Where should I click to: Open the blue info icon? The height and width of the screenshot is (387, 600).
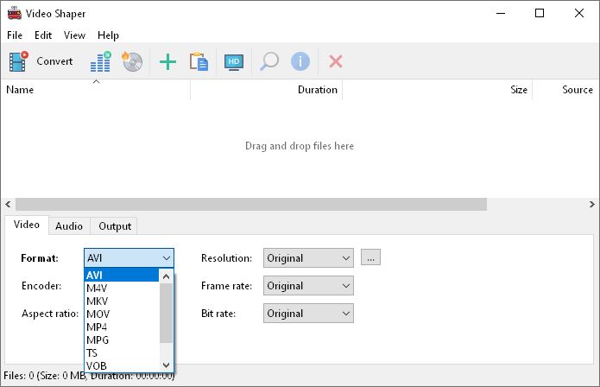point(300,61)
